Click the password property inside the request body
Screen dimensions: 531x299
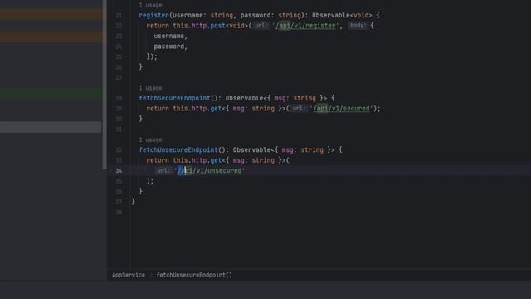[x=168, y=47]
